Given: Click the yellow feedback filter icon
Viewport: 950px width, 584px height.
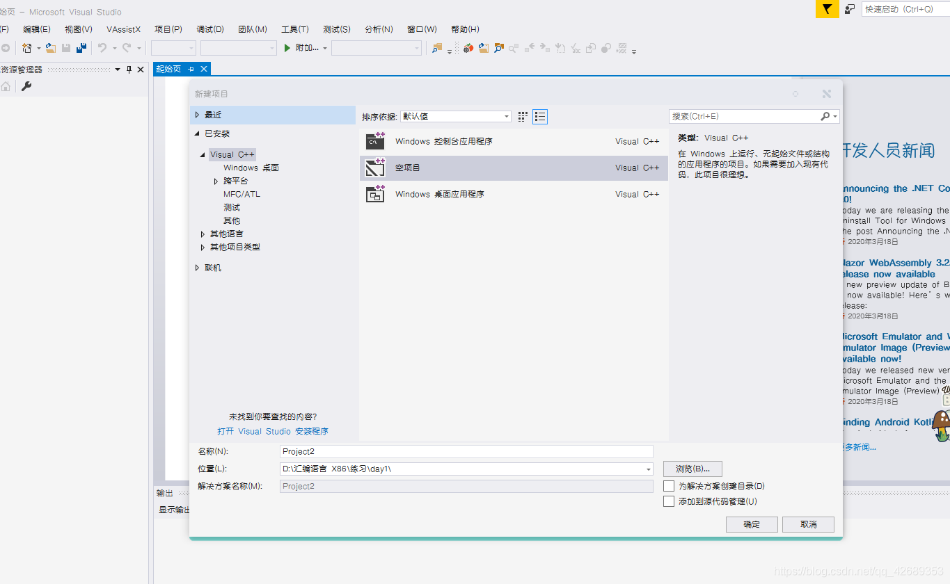Looking at the screenshot, I should point(827,9).
